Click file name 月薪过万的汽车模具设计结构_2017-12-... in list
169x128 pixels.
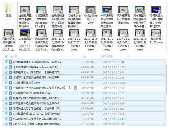[37, 98]
